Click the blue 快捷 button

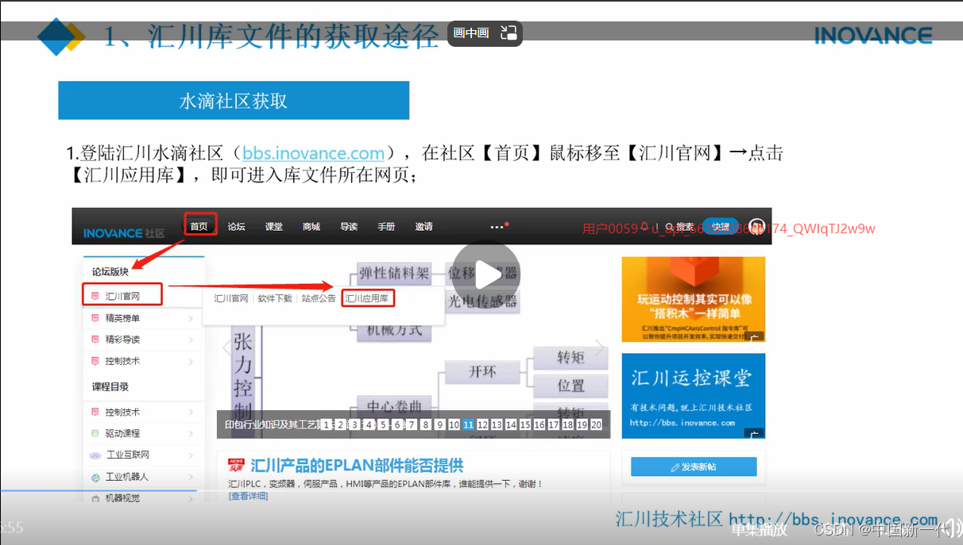tap(721, 226)
